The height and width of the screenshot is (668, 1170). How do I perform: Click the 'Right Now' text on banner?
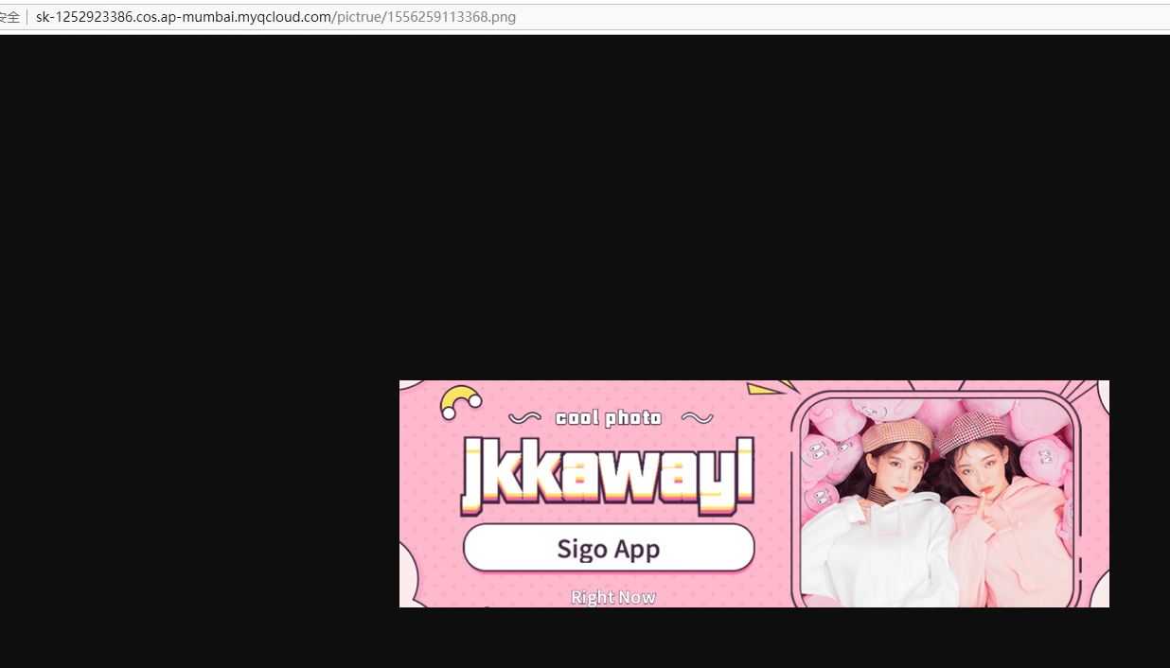click(x=613, y=597)
